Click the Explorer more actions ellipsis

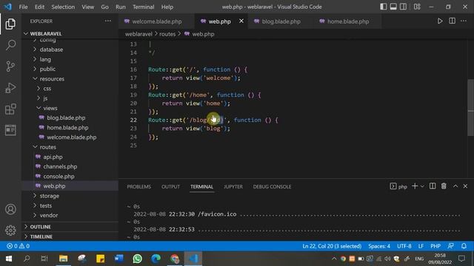point(108,21)
